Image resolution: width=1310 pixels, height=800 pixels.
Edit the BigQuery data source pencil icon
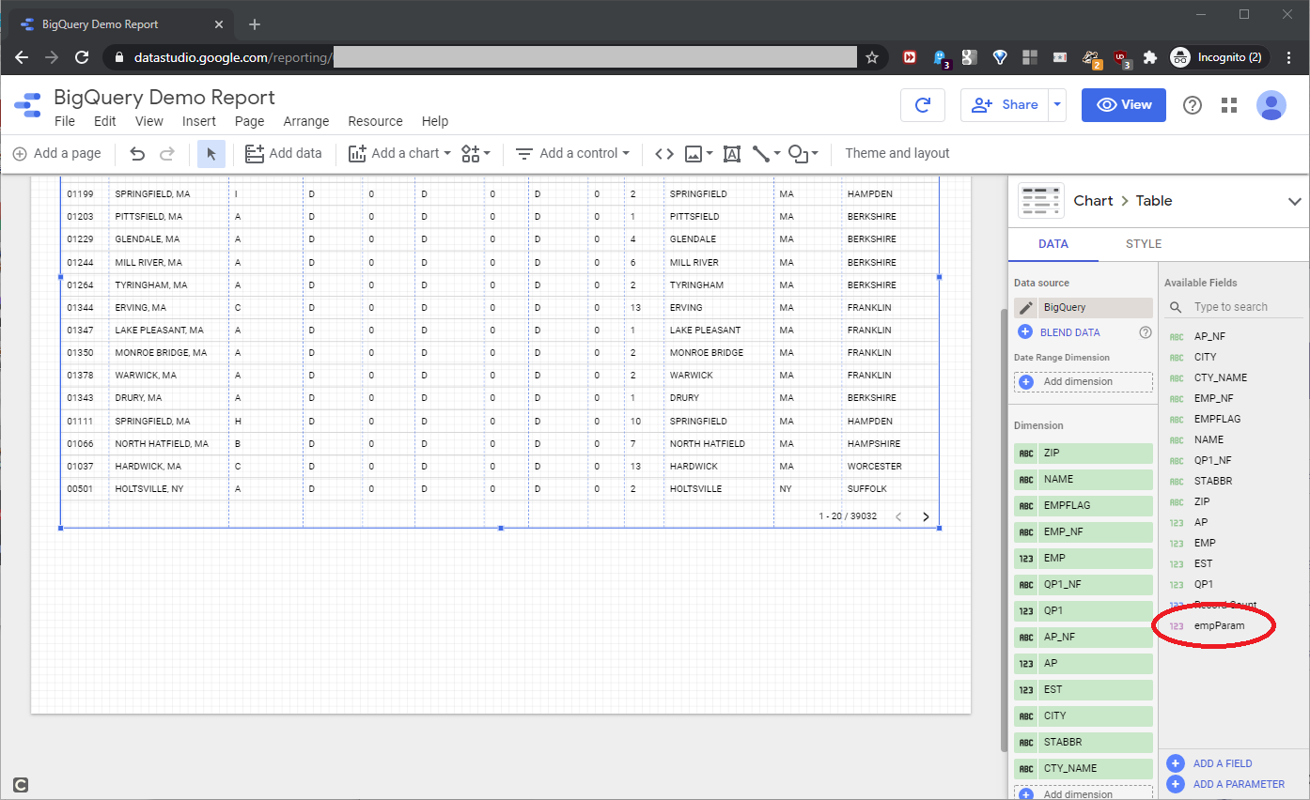pos(1026,307)
